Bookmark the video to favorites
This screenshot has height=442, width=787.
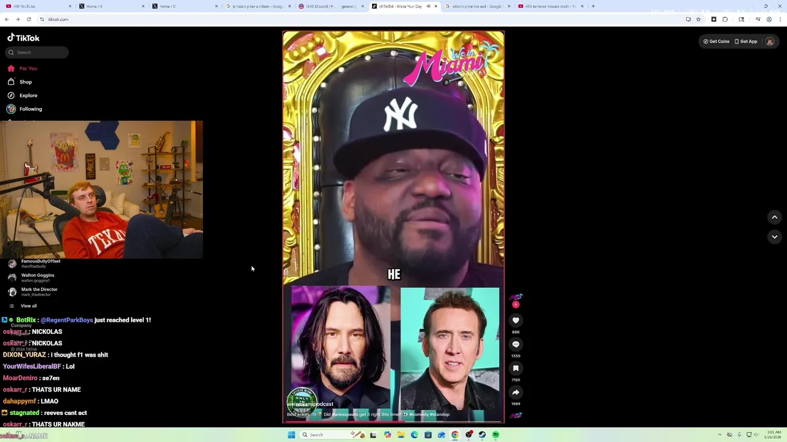[x=516, y=368]
